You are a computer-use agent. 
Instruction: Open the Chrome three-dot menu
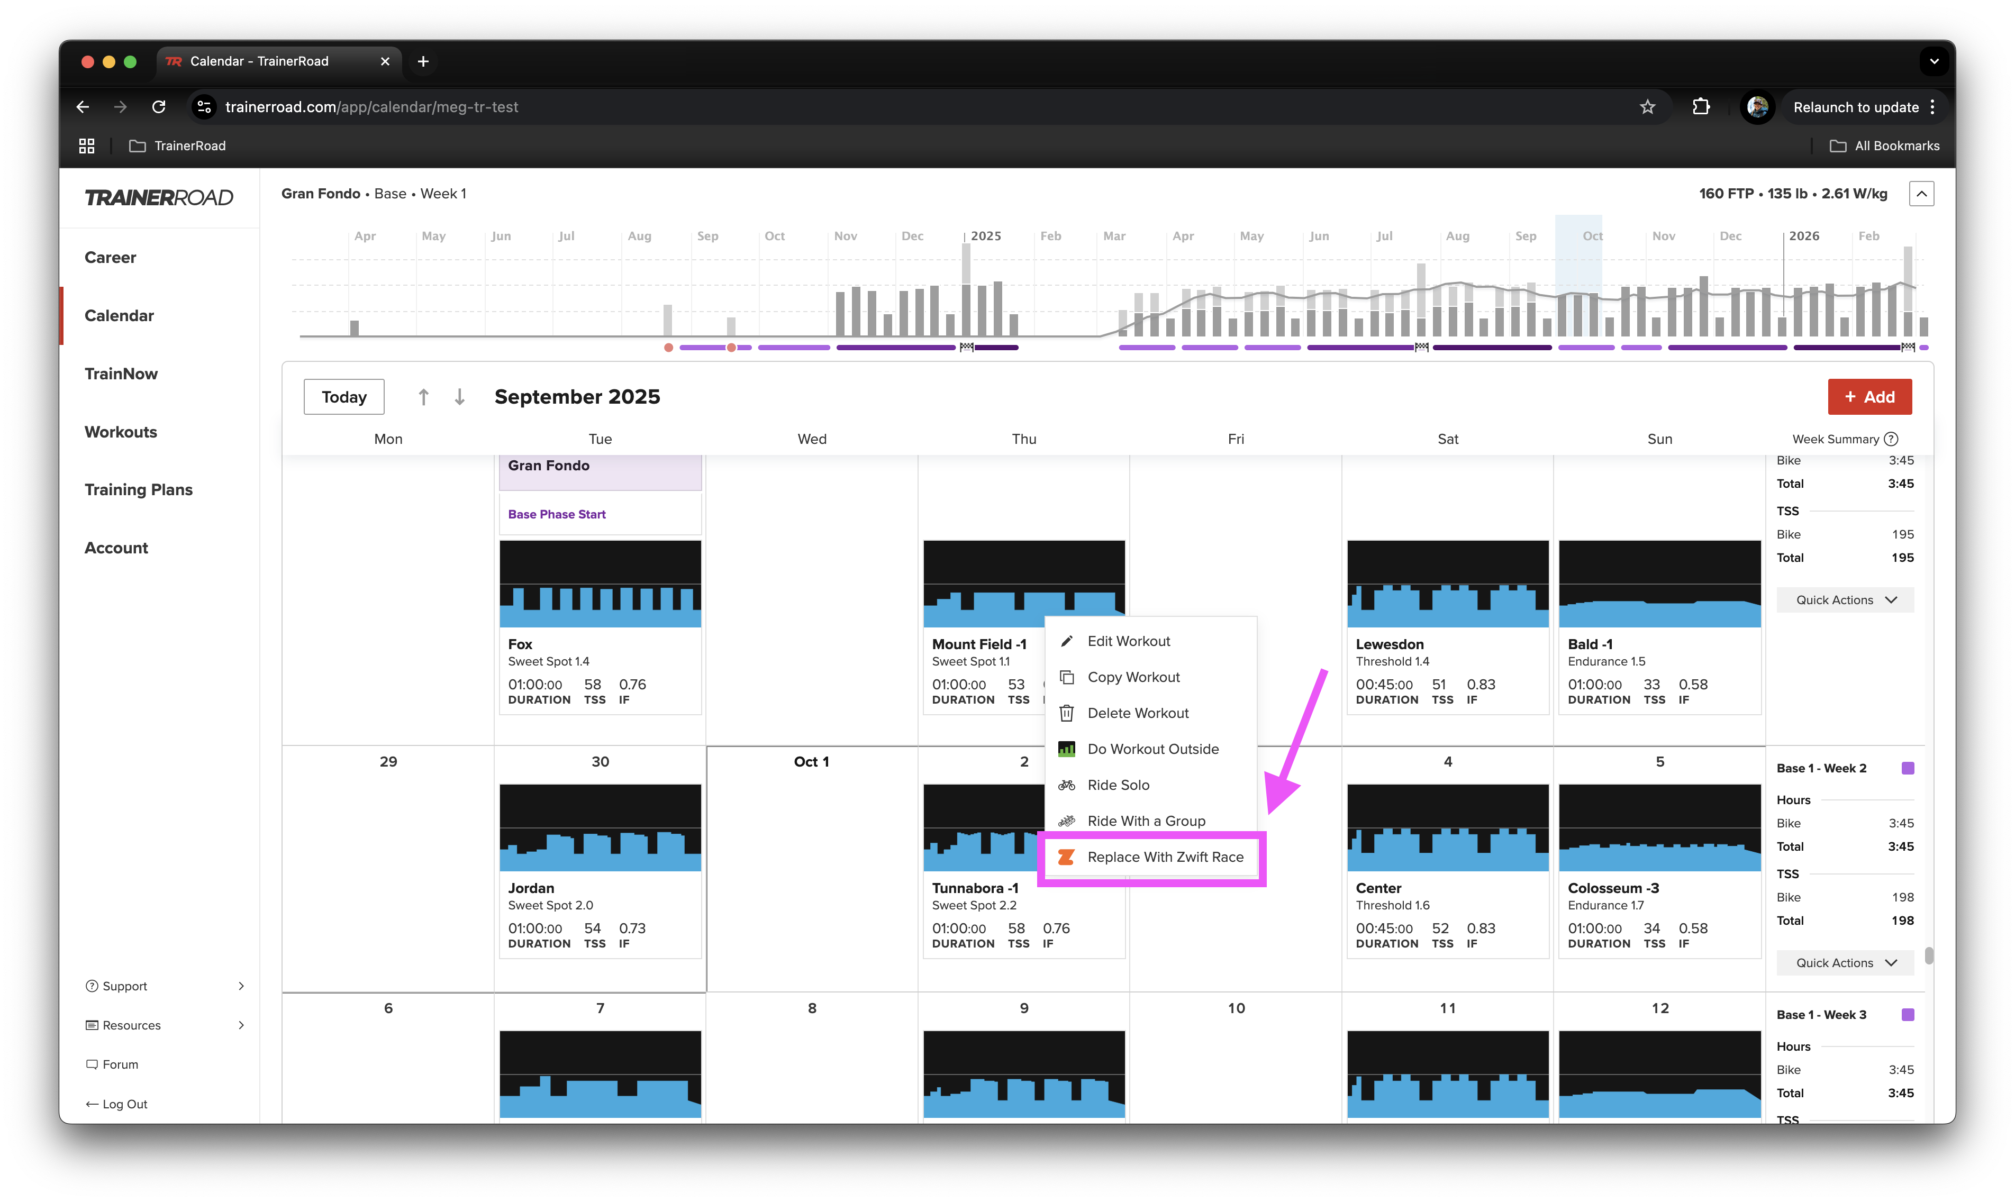1932,107
